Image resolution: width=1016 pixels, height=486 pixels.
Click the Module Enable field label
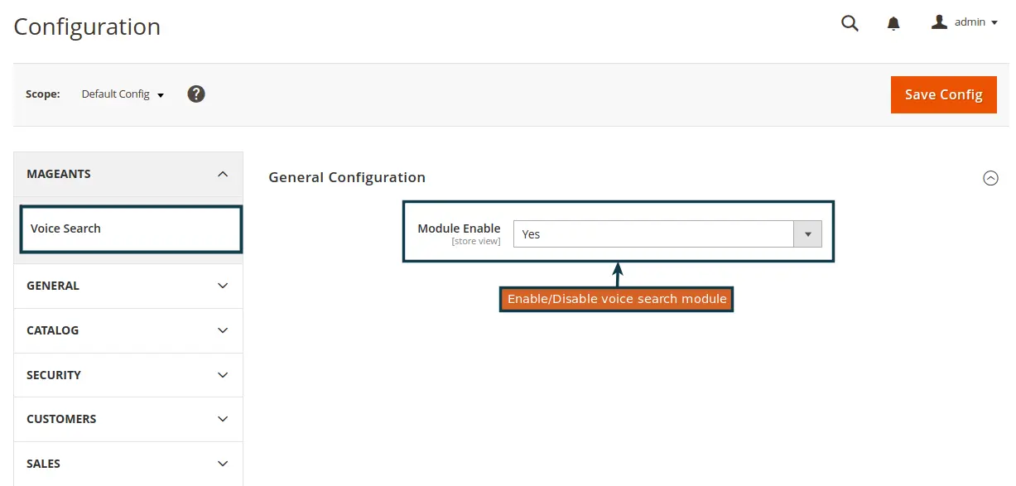459,229
